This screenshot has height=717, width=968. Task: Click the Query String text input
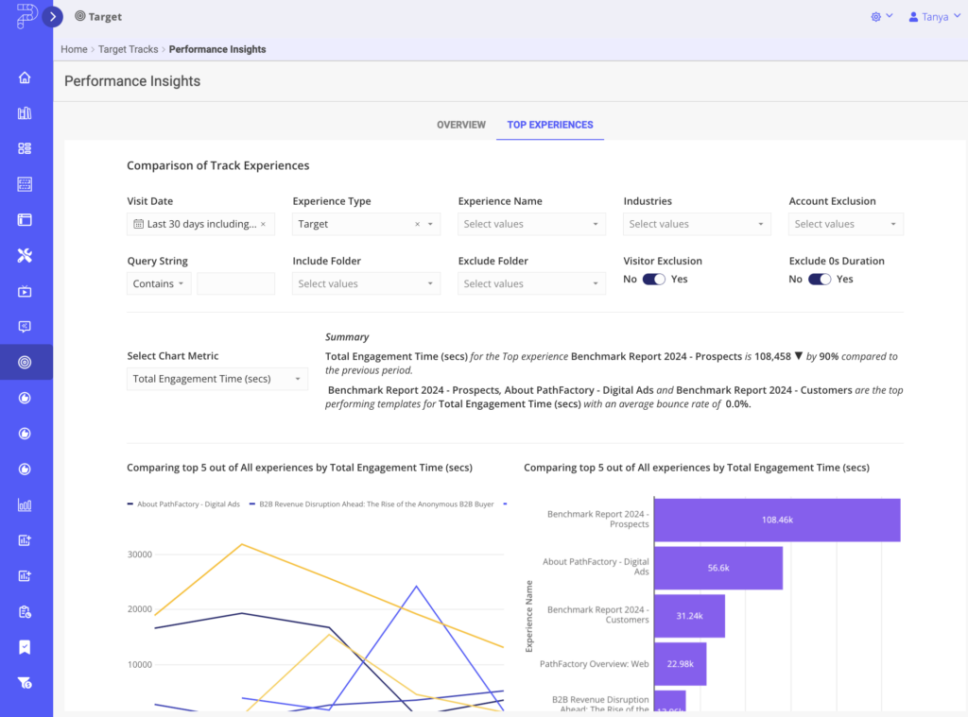235,283
